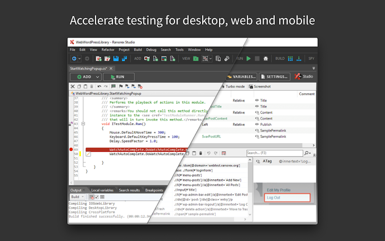The width and height of the screenshot is (385, 241).
Task: Click the Toggle bookmark flag icon
Action: click(x=121, y=87)
